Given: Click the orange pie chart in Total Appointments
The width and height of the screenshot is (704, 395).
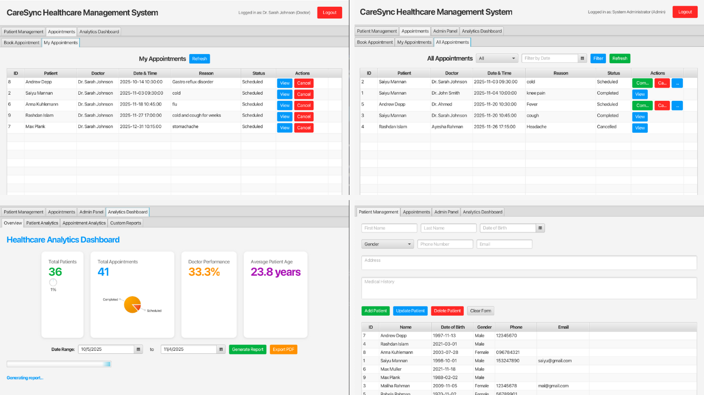Looking at the screenshot, I should (x=132, y=304).
